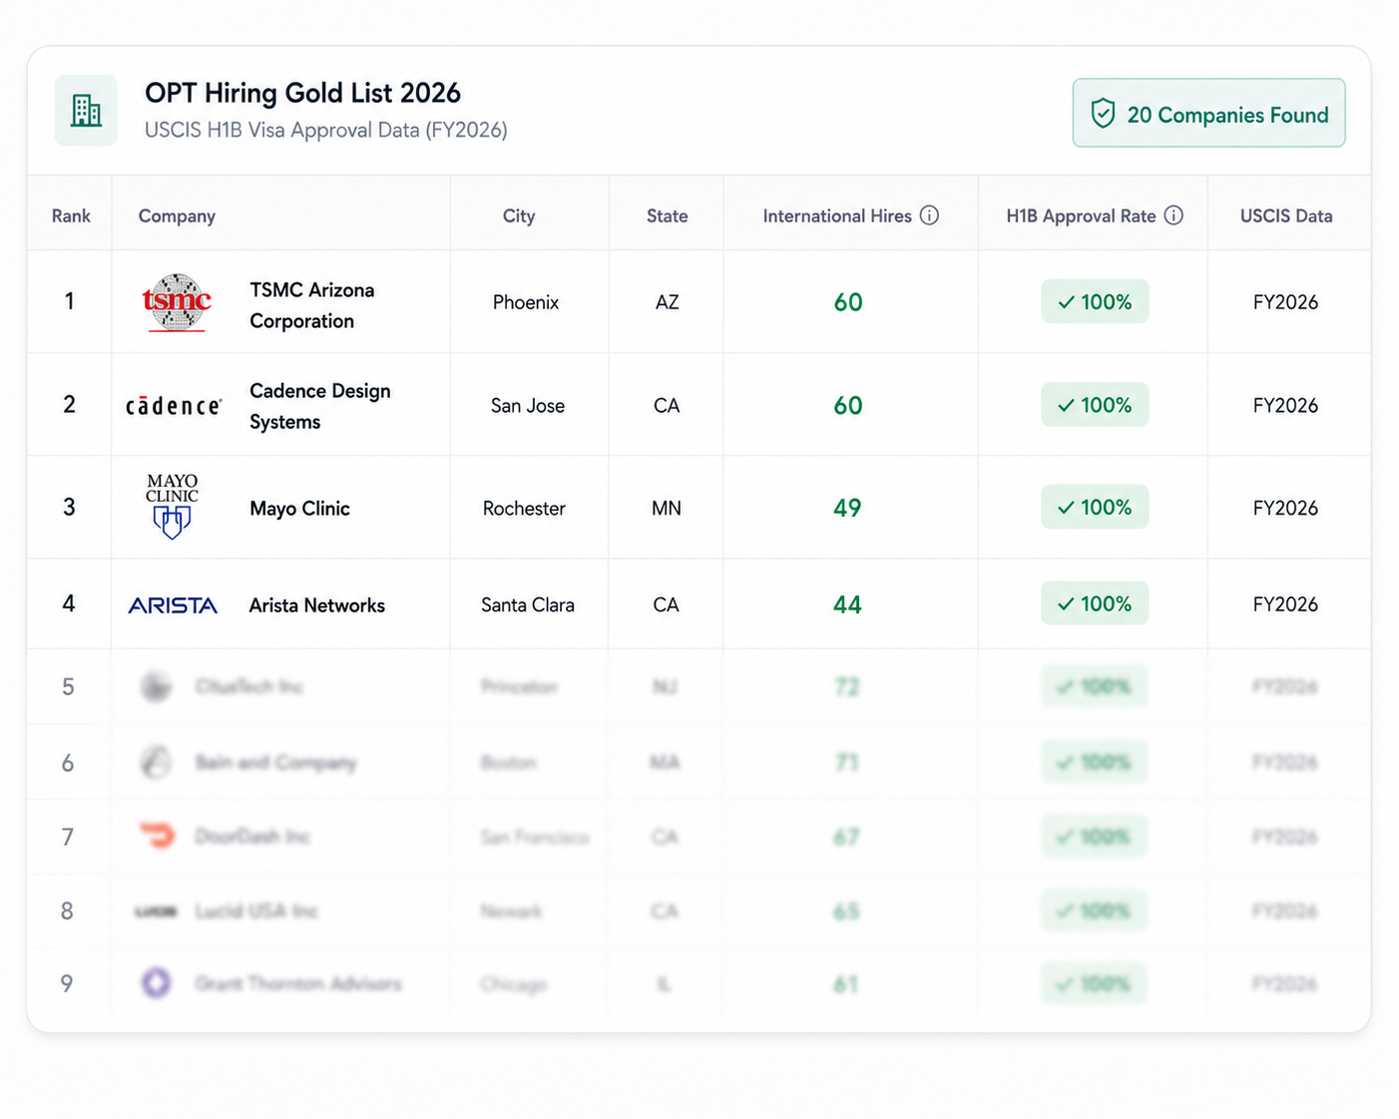Click the City column header

519,216
